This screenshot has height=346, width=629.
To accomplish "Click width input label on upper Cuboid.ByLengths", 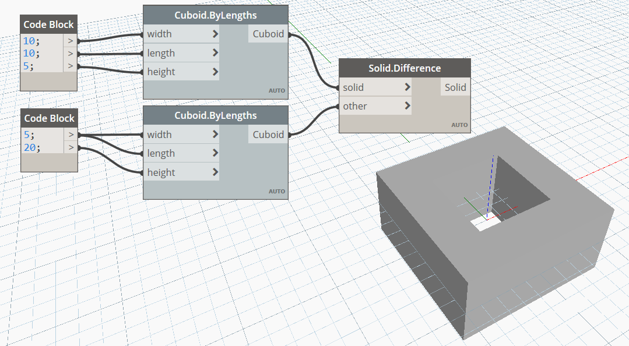I will click(x=159, y=34).
